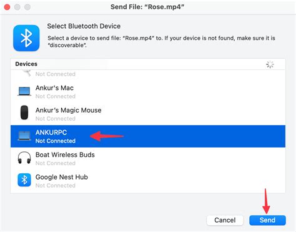Select Ankur's Magic Mouse device
This screenshot has width=296, height=232.
148,114
